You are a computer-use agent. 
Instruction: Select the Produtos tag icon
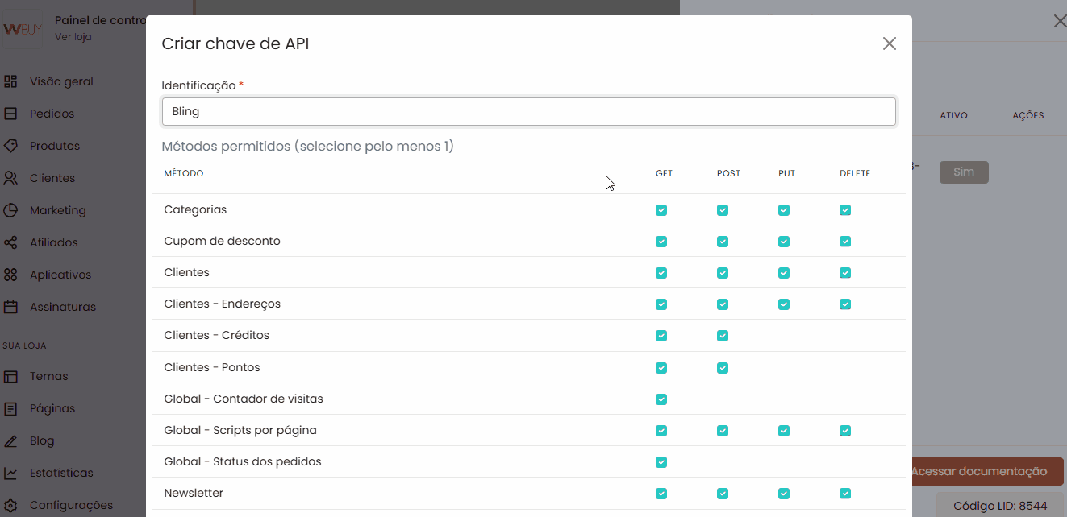pos(10,146)
